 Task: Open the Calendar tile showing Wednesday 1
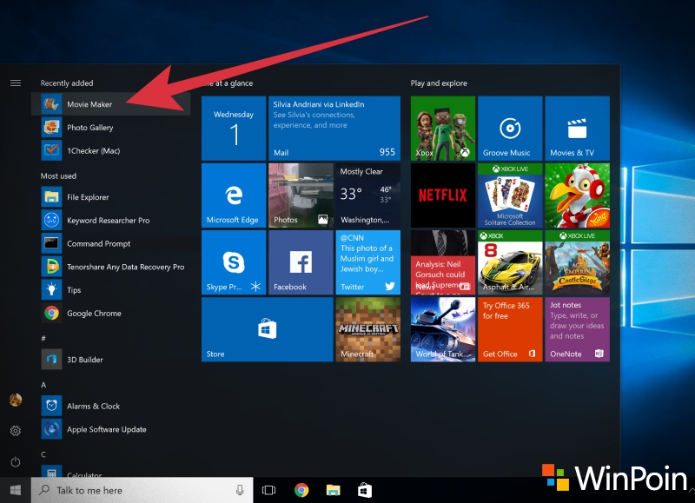coord(234,128)
